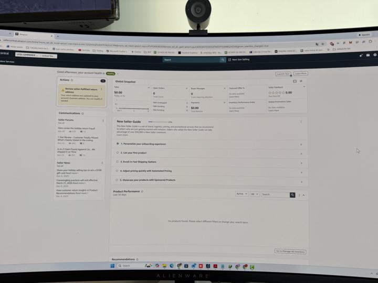Open the Healthy account health badge
This screenshot has width=378, height=283.
pyautogui.click(x=111, y=74)
